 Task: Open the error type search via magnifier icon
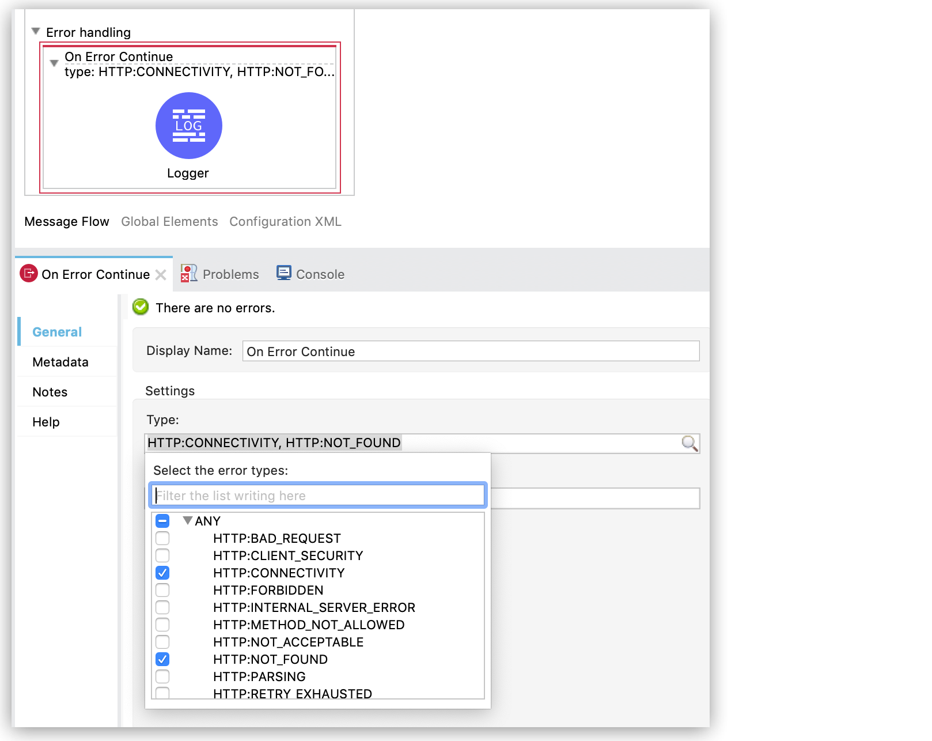pos(689,443)
